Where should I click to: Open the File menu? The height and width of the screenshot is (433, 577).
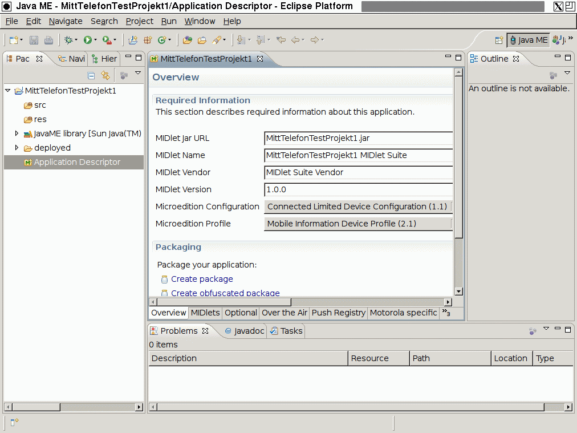(12, 21)
